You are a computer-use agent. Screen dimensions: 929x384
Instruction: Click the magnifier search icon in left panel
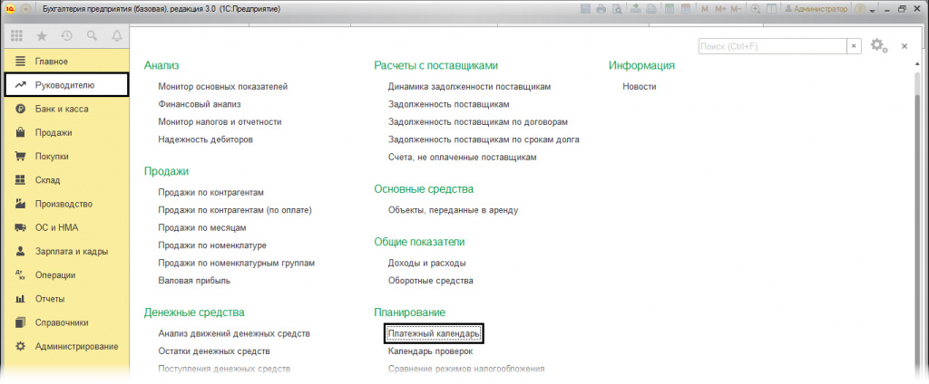(x=92, y=36)
